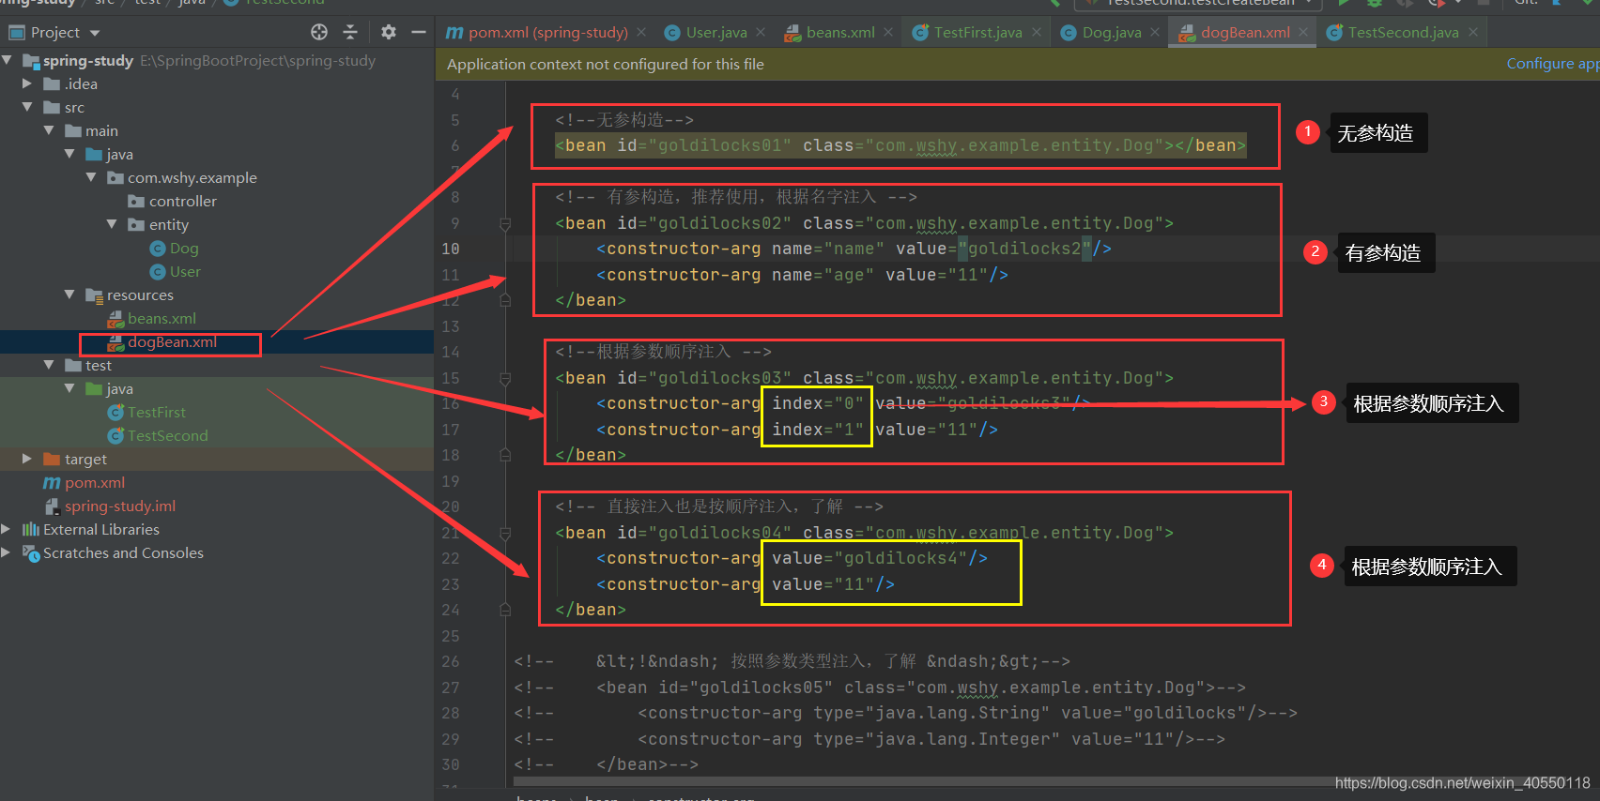The image size is (1600, 801).
Task: Close the beans.xml editor tab
Action: (888, 32)
